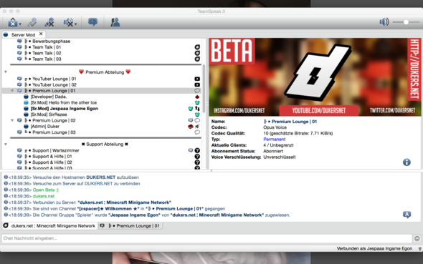Select the Support | Wartezimmer channel
The image size is (423, 264).
[x=56, y=150]
